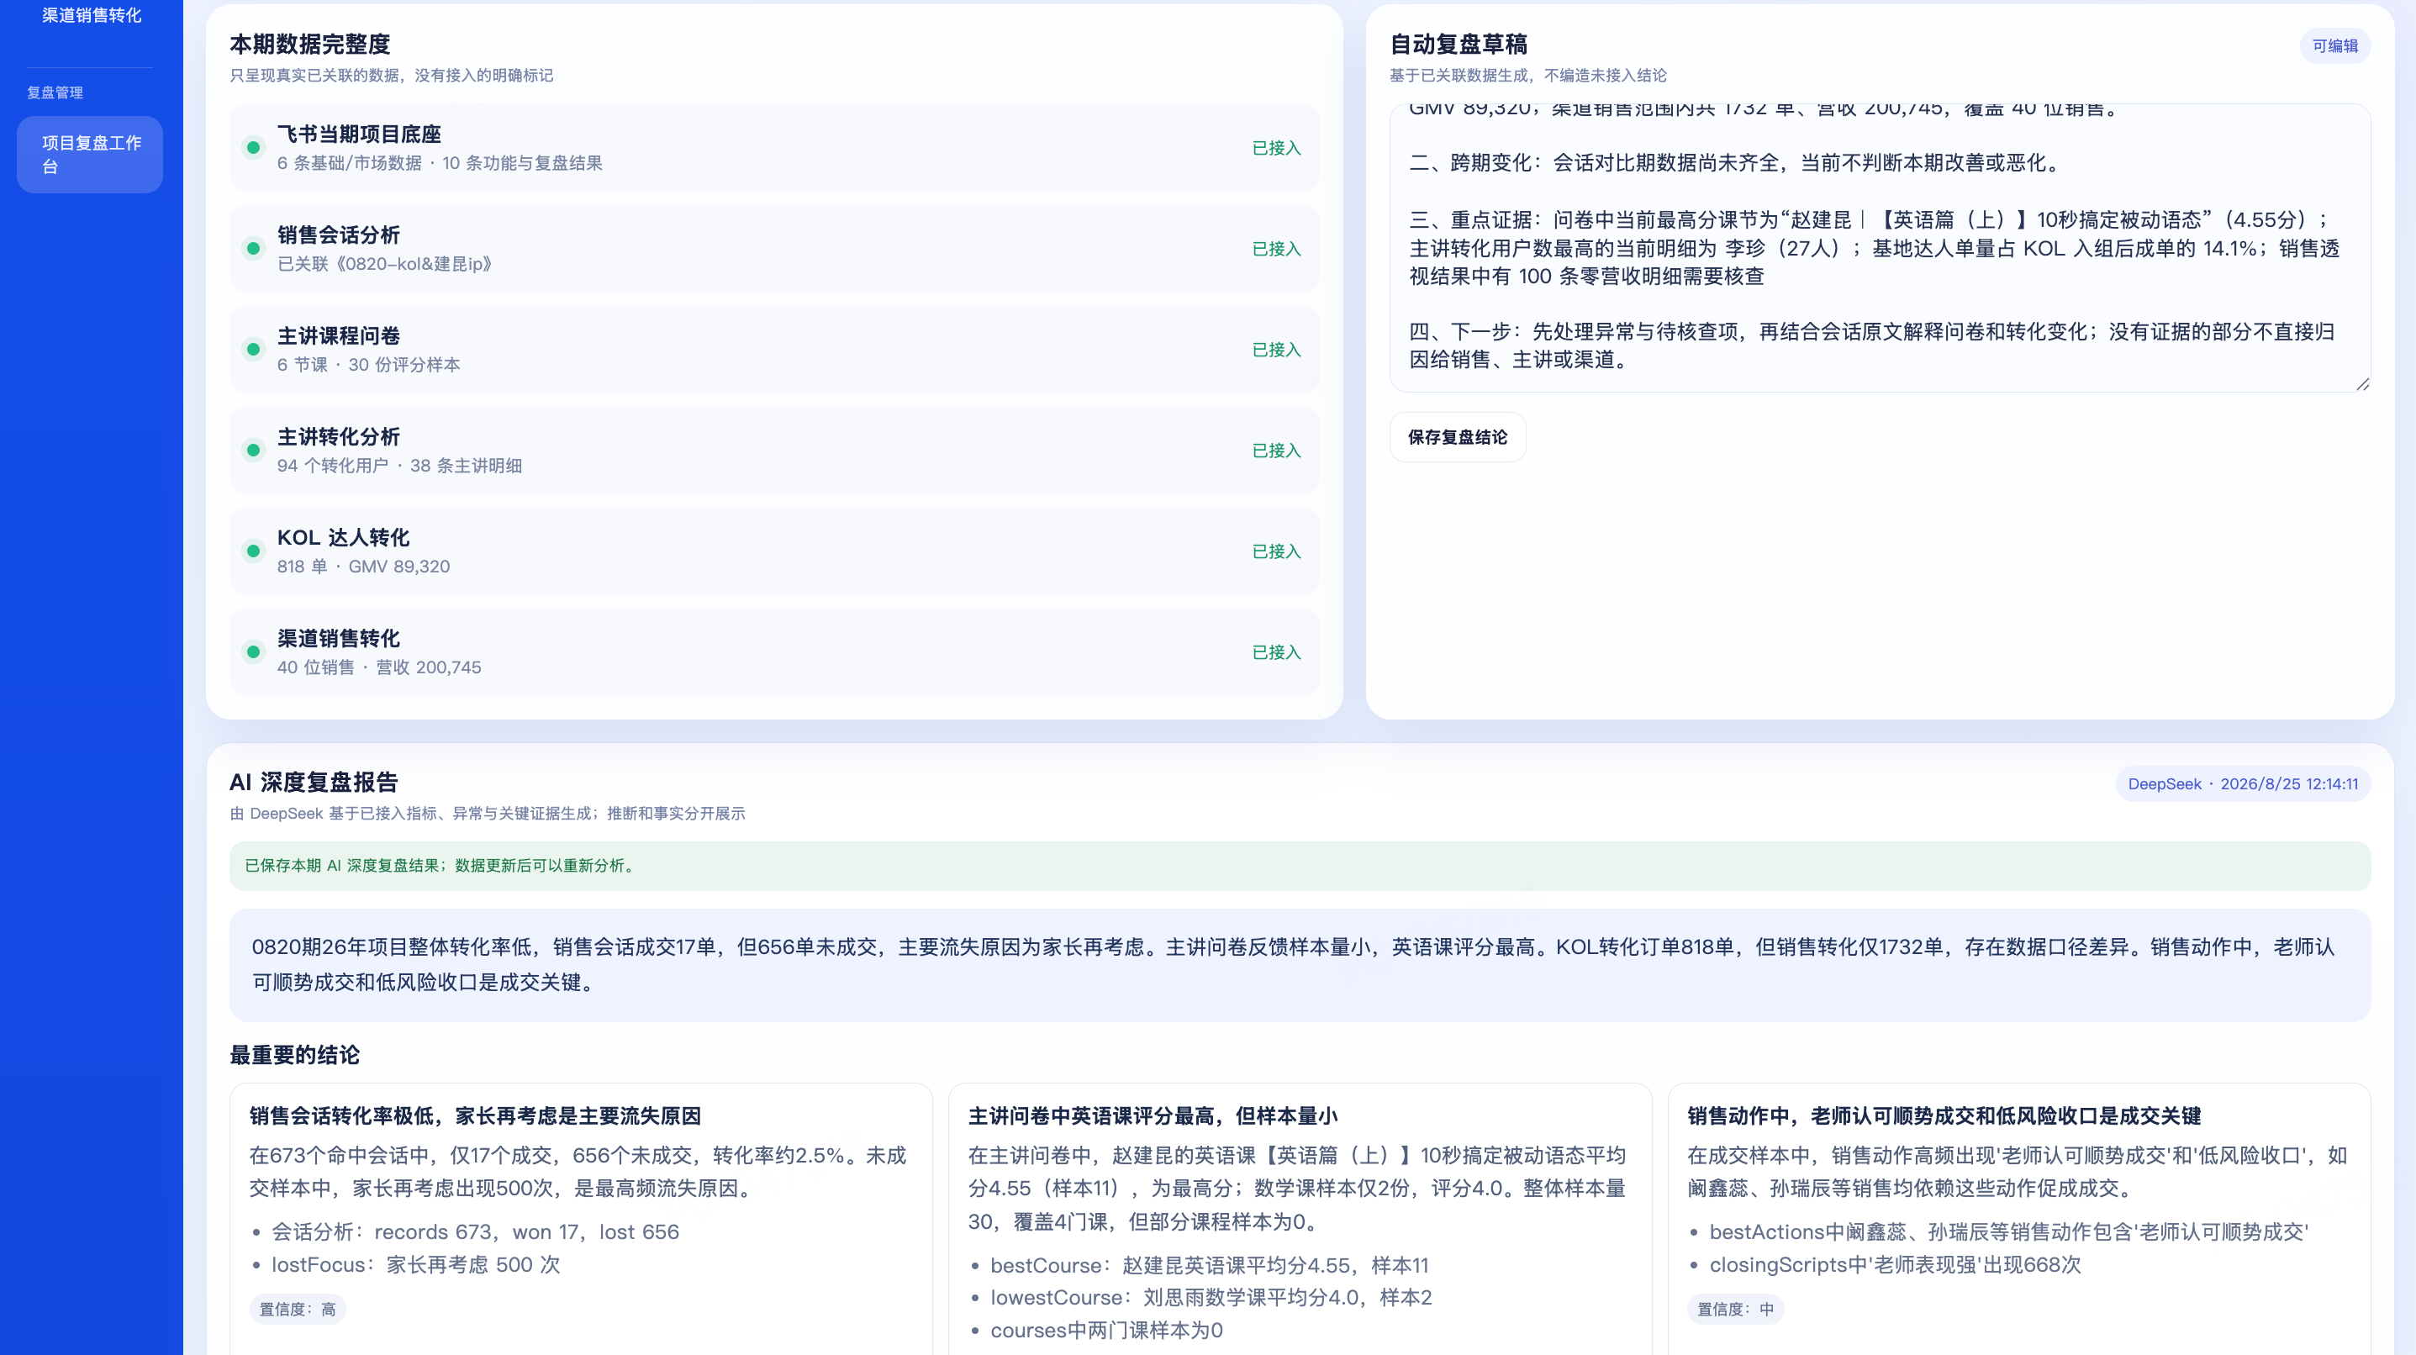Screen dimensions: 2416x1355
Task: Click 6 节课 · 30 份评分样本 text
Action: (368, 365)
